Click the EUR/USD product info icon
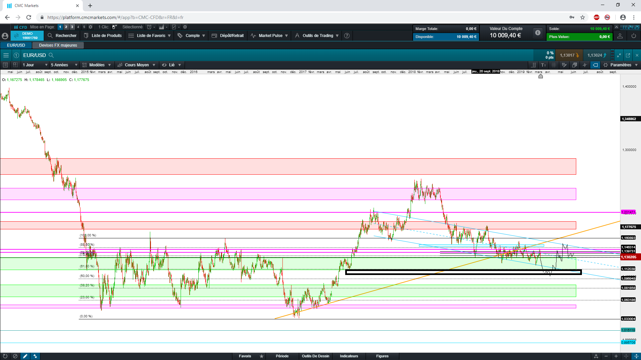Image resolution: width=641 pixels, height=360 pixels. (x=16, y=55)
